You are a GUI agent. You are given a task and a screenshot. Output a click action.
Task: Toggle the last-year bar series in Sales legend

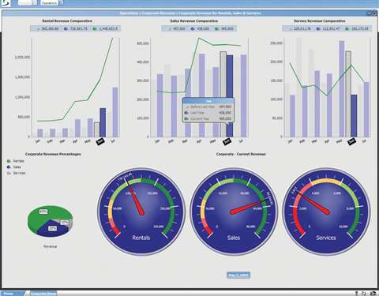(x=200, y=28)
